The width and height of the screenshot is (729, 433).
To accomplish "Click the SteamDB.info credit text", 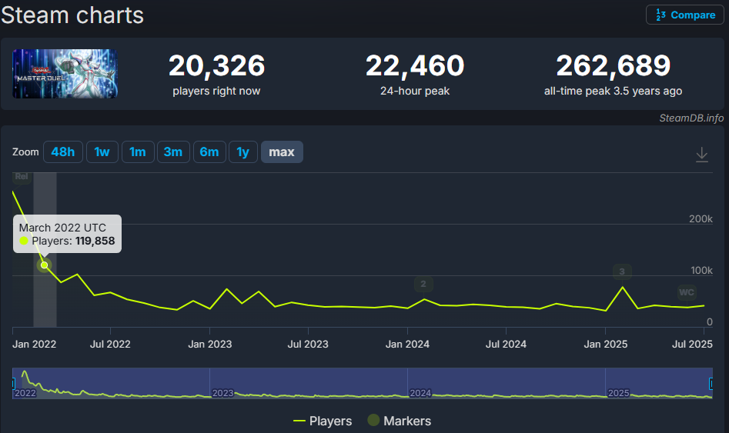I will (x=691, y=118).
